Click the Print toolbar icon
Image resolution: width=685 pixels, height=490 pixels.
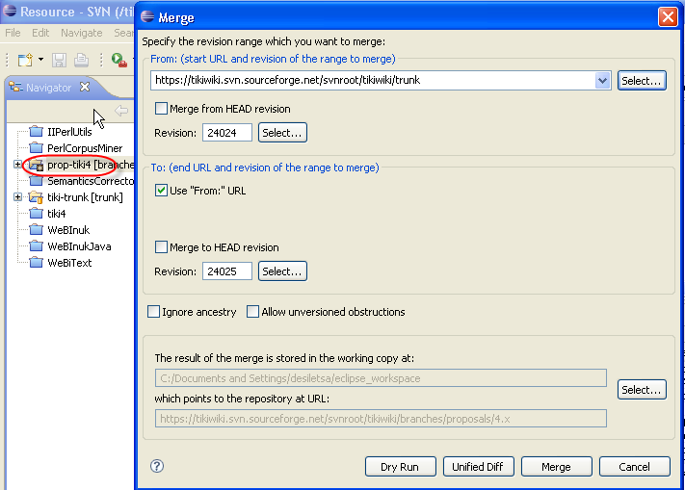click(81, 60)
